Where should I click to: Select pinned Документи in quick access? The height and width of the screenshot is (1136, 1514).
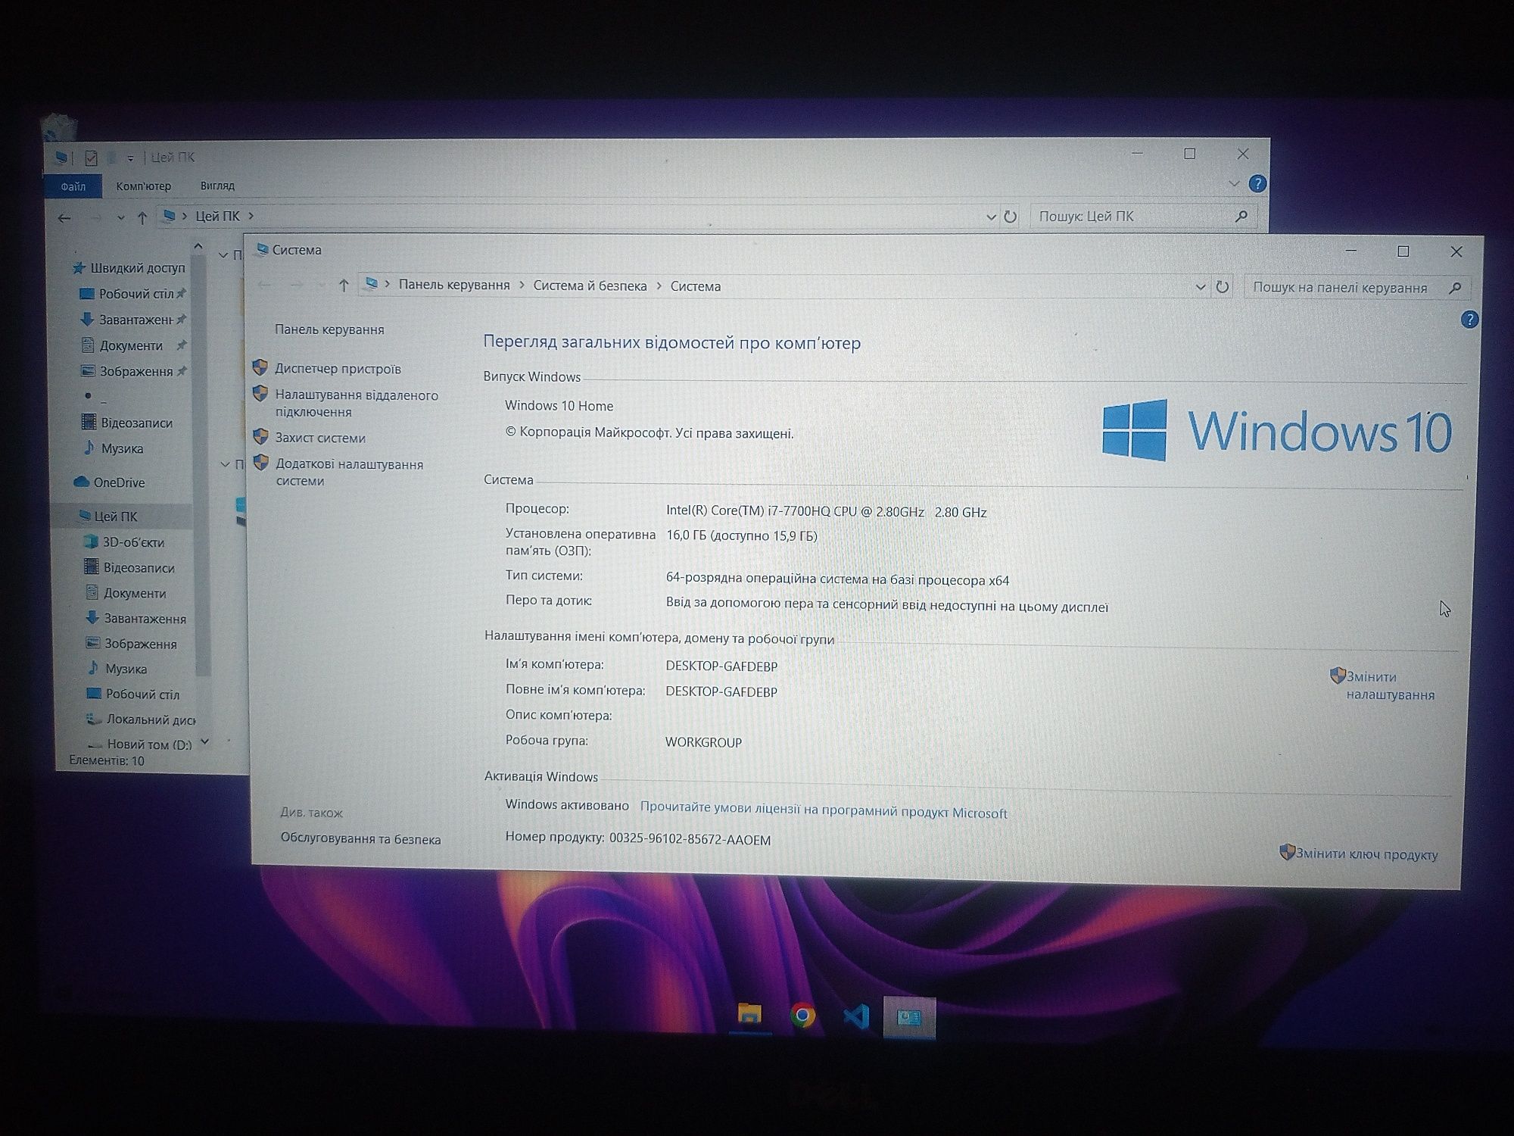tap(132, 345)
